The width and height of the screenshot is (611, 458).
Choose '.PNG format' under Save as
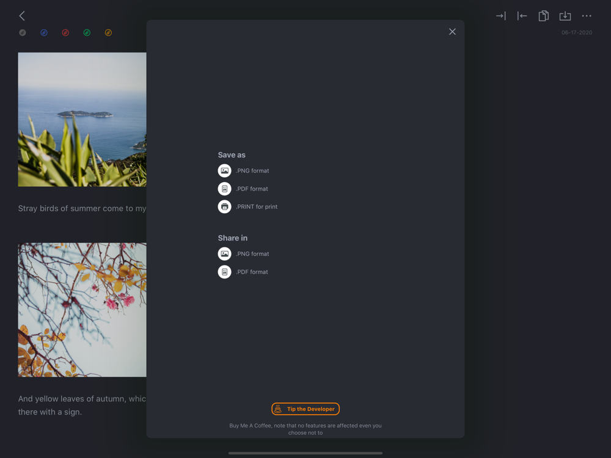[x=252, y=170]
